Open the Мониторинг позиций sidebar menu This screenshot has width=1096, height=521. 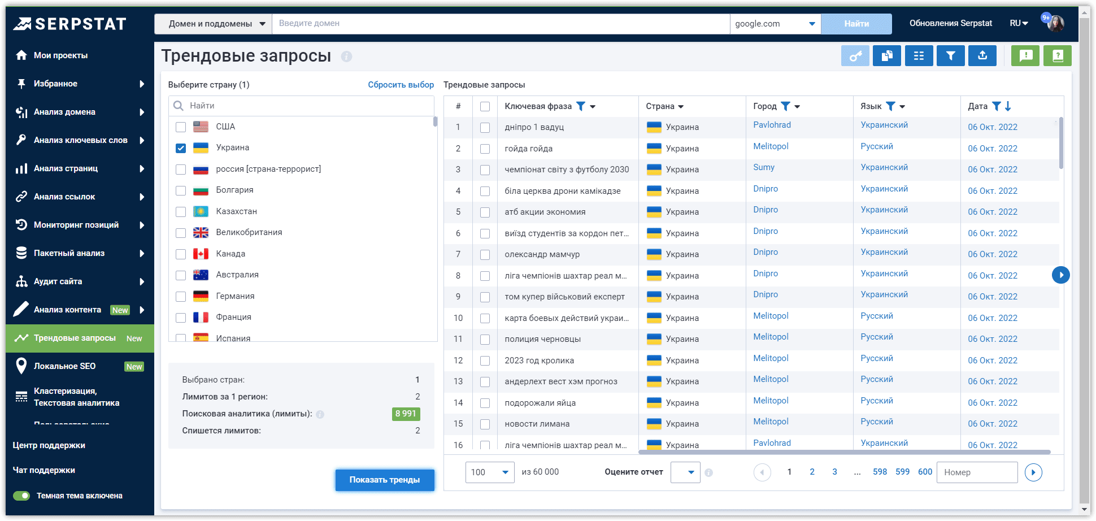pos(80,225)
